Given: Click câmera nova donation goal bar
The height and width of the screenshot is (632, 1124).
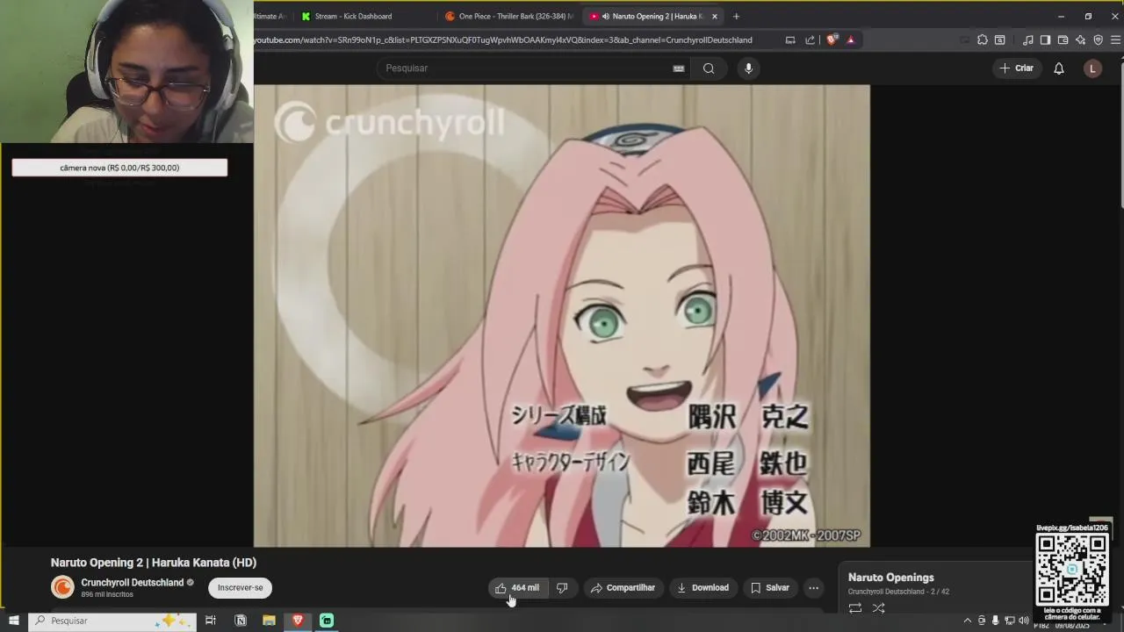Looking at the screenshot, I should point(119,168).
